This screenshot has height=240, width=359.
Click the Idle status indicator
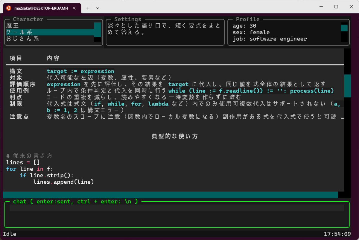pos(10,234)
